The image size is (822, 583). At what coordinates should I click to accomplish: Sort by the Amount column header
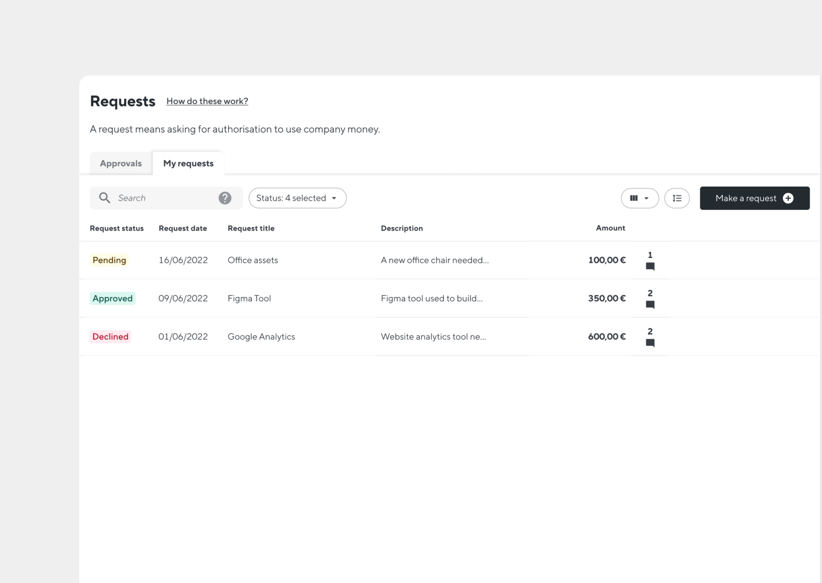coord(610,228)
